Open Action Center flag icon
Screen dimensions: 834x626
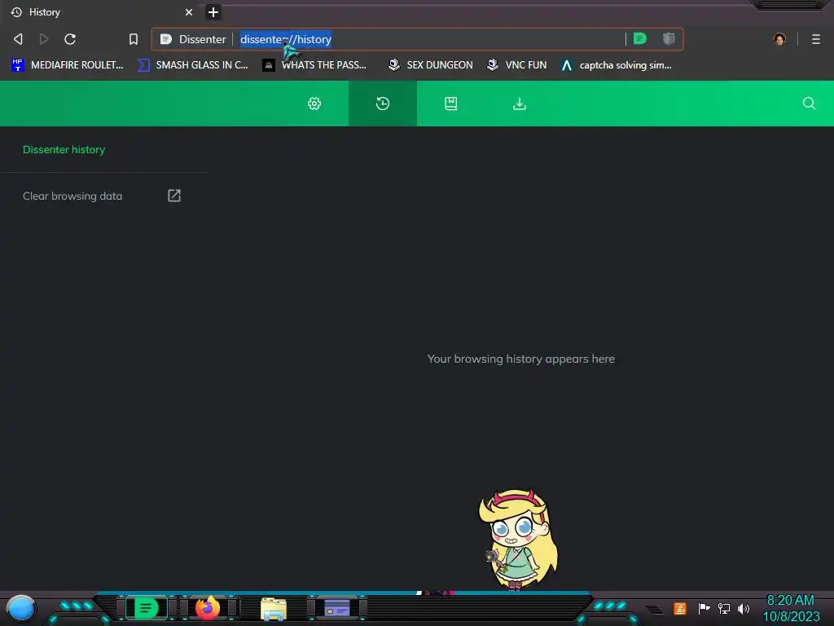coord(704,608)
